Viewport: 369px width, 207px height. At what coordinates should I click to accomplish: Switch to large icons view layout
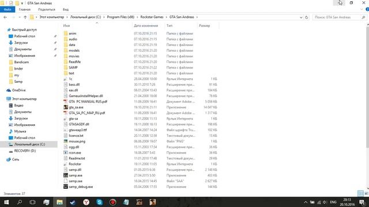(x=366, y=193)
